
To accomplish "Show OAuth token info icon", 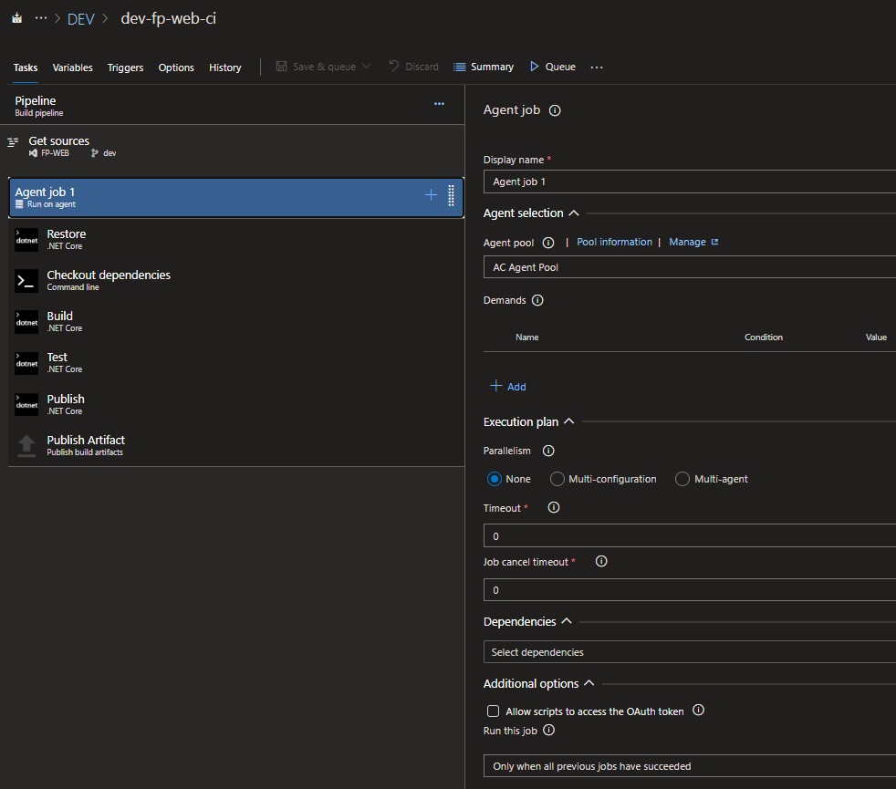I will 698,710.
